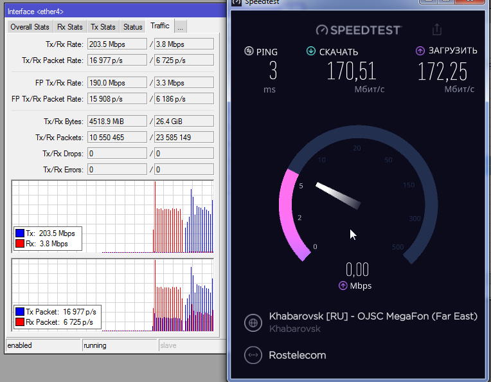
Task: Open the Status tab
Action: click(133, 27)
